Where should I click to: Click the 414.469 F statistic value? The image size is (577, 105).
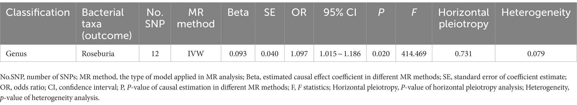(414, 54)
